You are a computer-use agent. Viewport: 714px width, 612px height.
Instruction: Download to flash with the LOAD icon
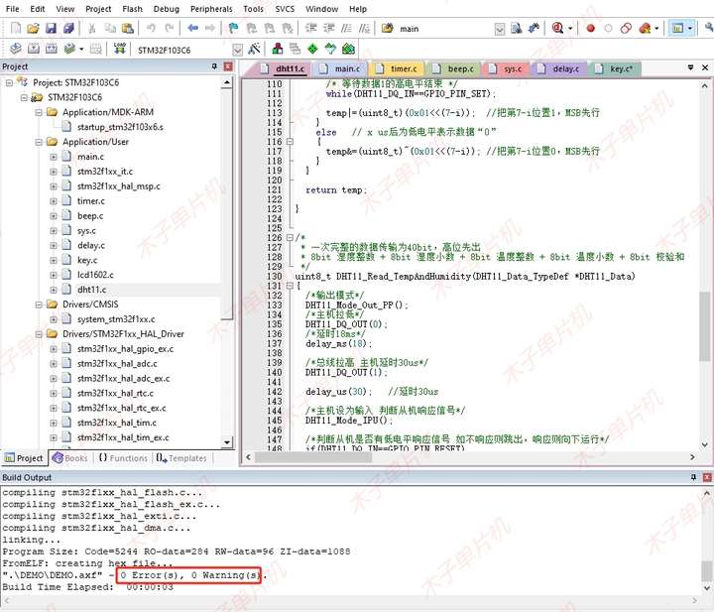[120, 49]
